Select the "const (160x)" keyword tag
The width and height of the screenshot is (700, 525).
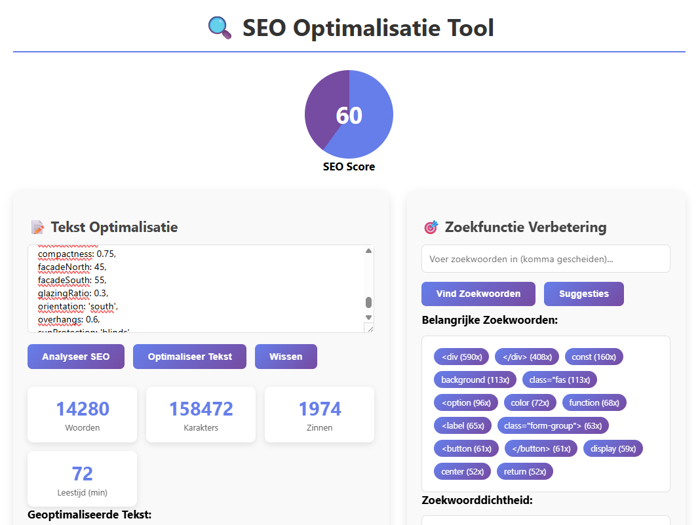pyautogui.click(x=594, y=357)
